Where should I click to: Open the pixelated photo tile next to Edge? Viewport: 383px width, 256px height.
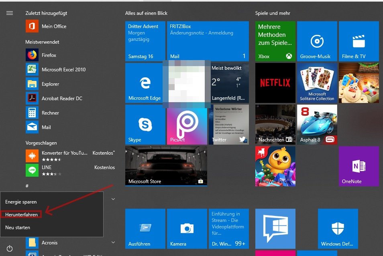click(x=187, y=84)
